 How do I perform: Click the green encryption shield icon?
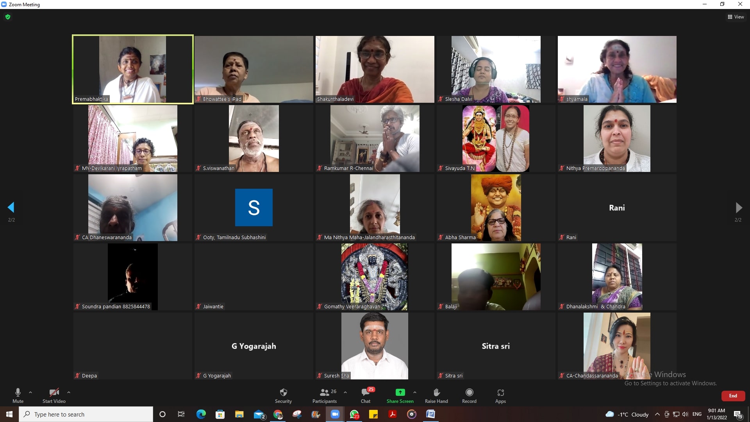tap(8, 17)
